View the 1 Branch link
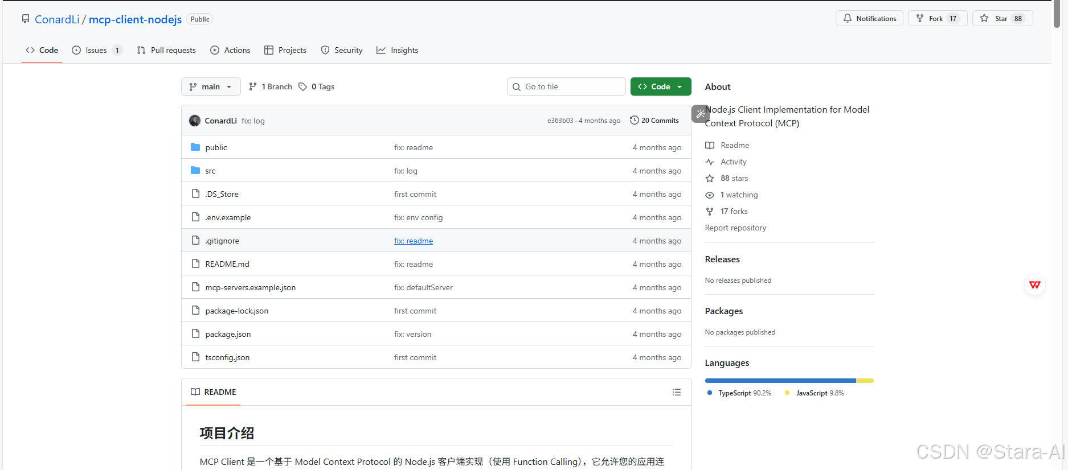Image resolution: width=1068 pixels, height=470 pixels. tap(271, 86)
